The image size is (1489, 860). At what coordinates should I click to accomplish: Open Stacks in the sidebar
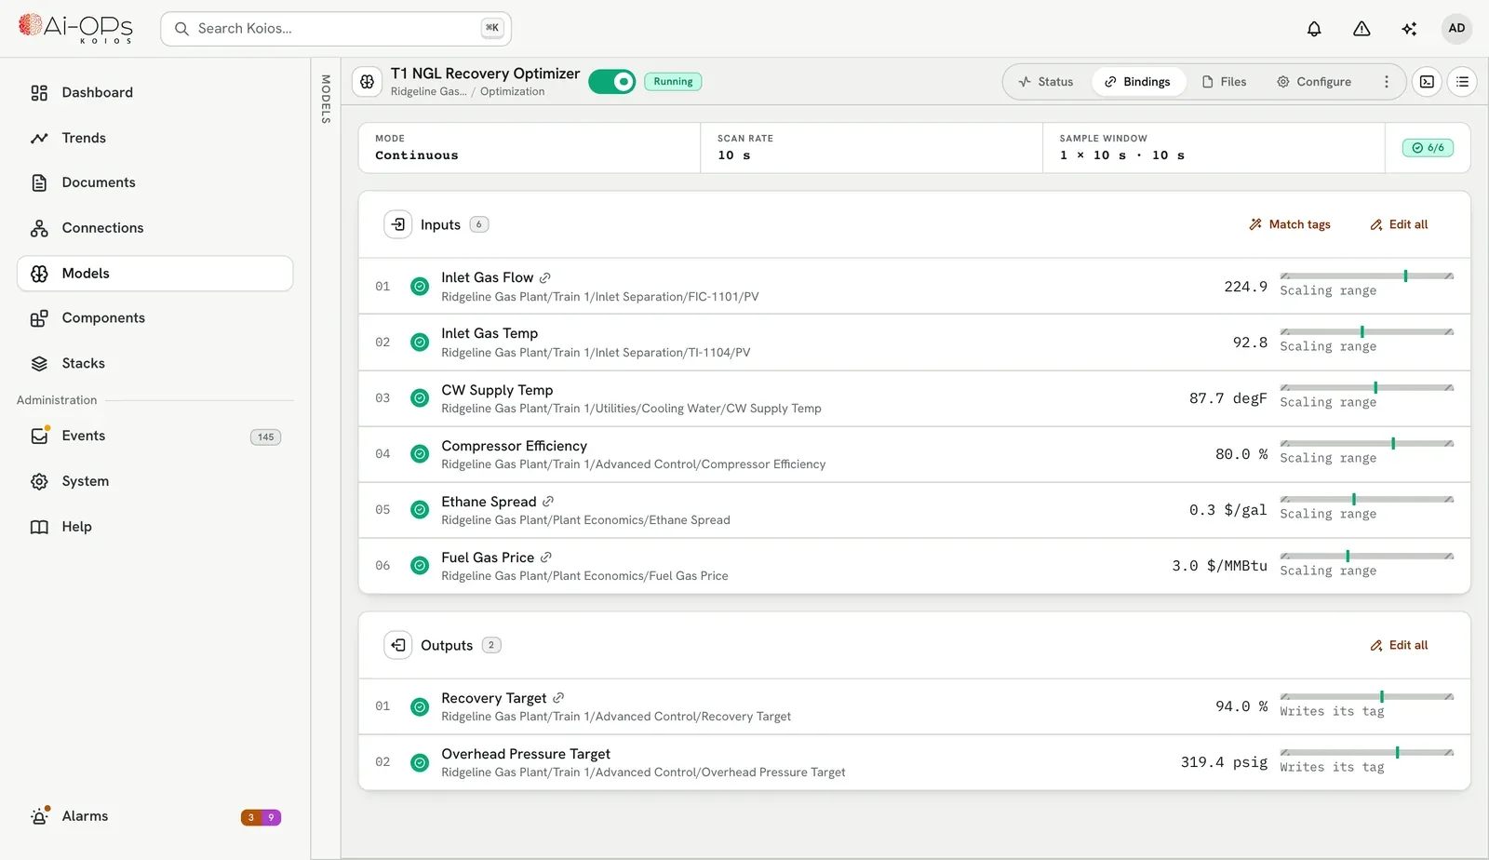click(154, 364)
